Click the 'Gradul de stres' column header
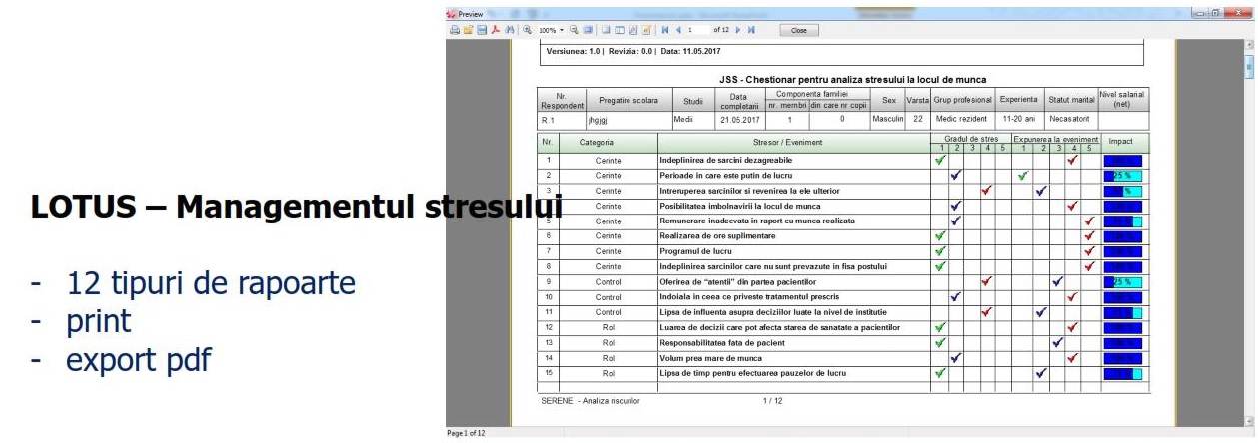Viewport: 1258px width, 443px height. [972, 138]
